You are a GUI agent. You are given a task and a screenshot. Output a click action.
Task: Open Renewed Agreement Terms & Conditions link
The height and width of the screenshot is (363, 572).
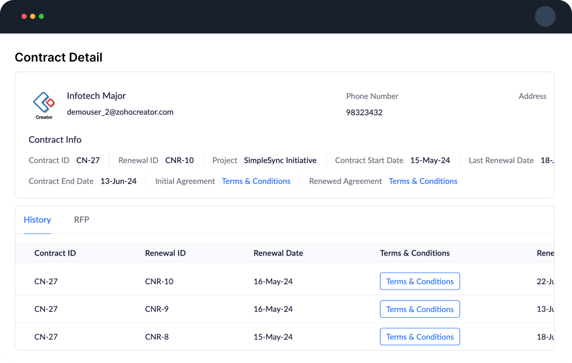pos(423,181)
